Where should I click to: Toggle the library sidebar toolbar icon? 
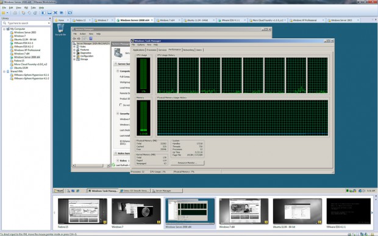tap(44, 13)
